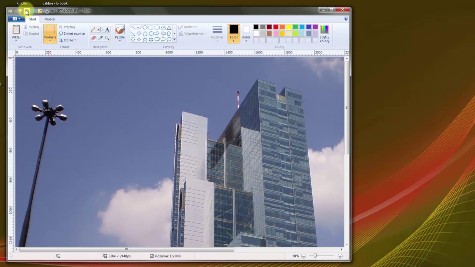Choose the Up arrow shape
475x267 pixels.
tap(169, 33)
